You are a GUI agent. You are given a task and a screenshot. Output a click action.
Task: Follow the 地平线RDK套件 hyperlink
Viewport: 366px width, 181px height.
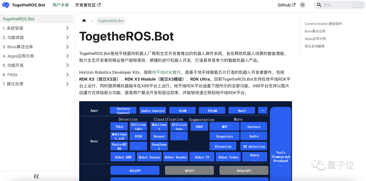pyautogui.click(x=166, y=72)
